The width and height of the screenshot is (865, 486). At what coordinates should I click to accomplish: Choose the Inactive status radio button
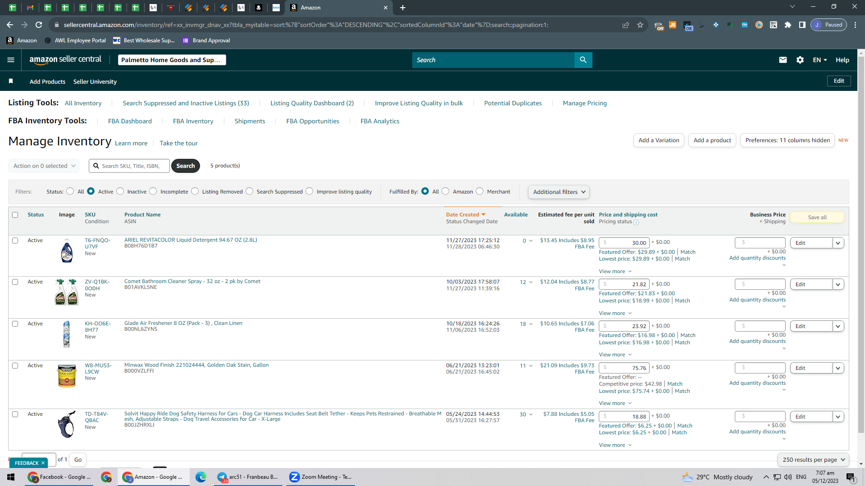pos(120,191)
